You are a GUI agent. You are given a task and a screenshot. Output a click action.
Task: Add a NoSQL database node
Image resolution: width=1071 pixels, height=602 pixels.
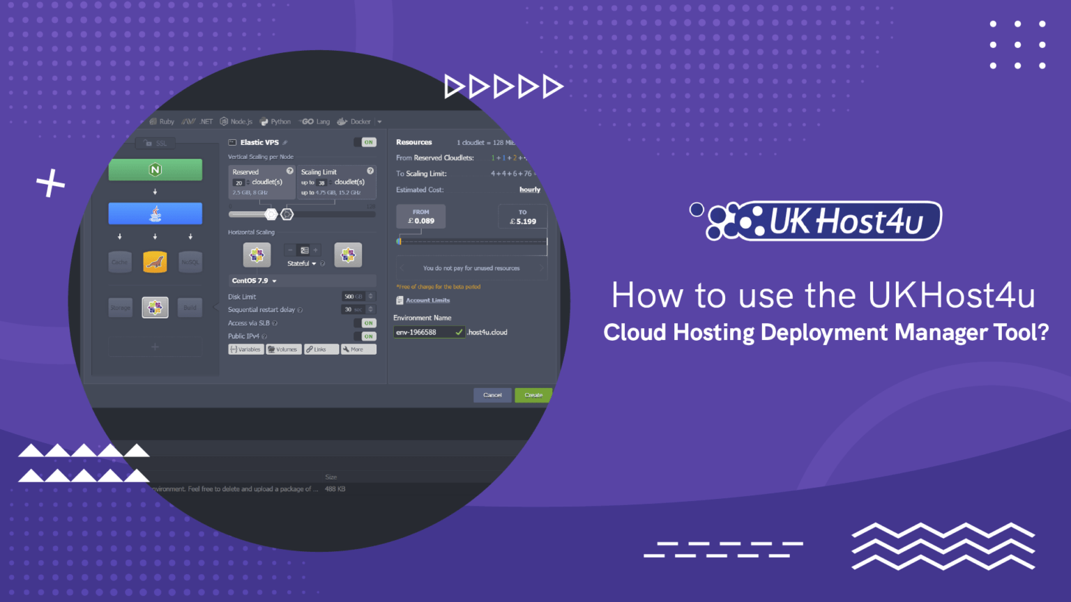(190, 262)
